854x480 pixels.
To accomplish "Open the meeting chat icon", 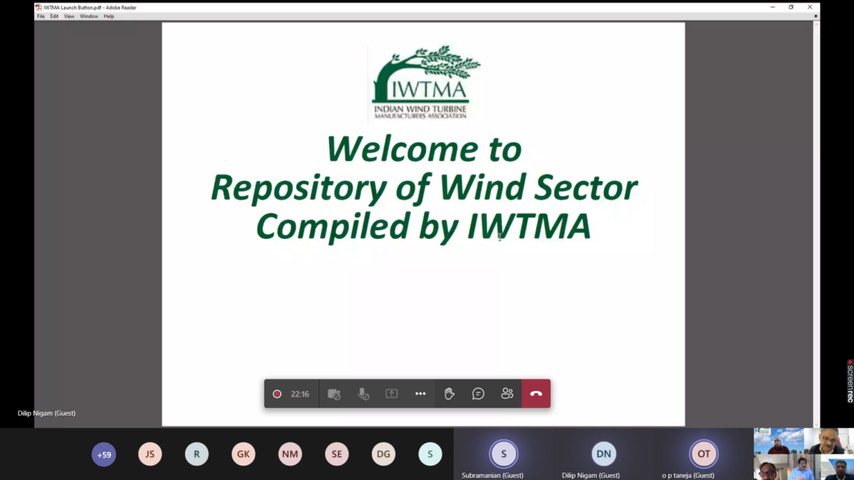I will pos(478,394).
